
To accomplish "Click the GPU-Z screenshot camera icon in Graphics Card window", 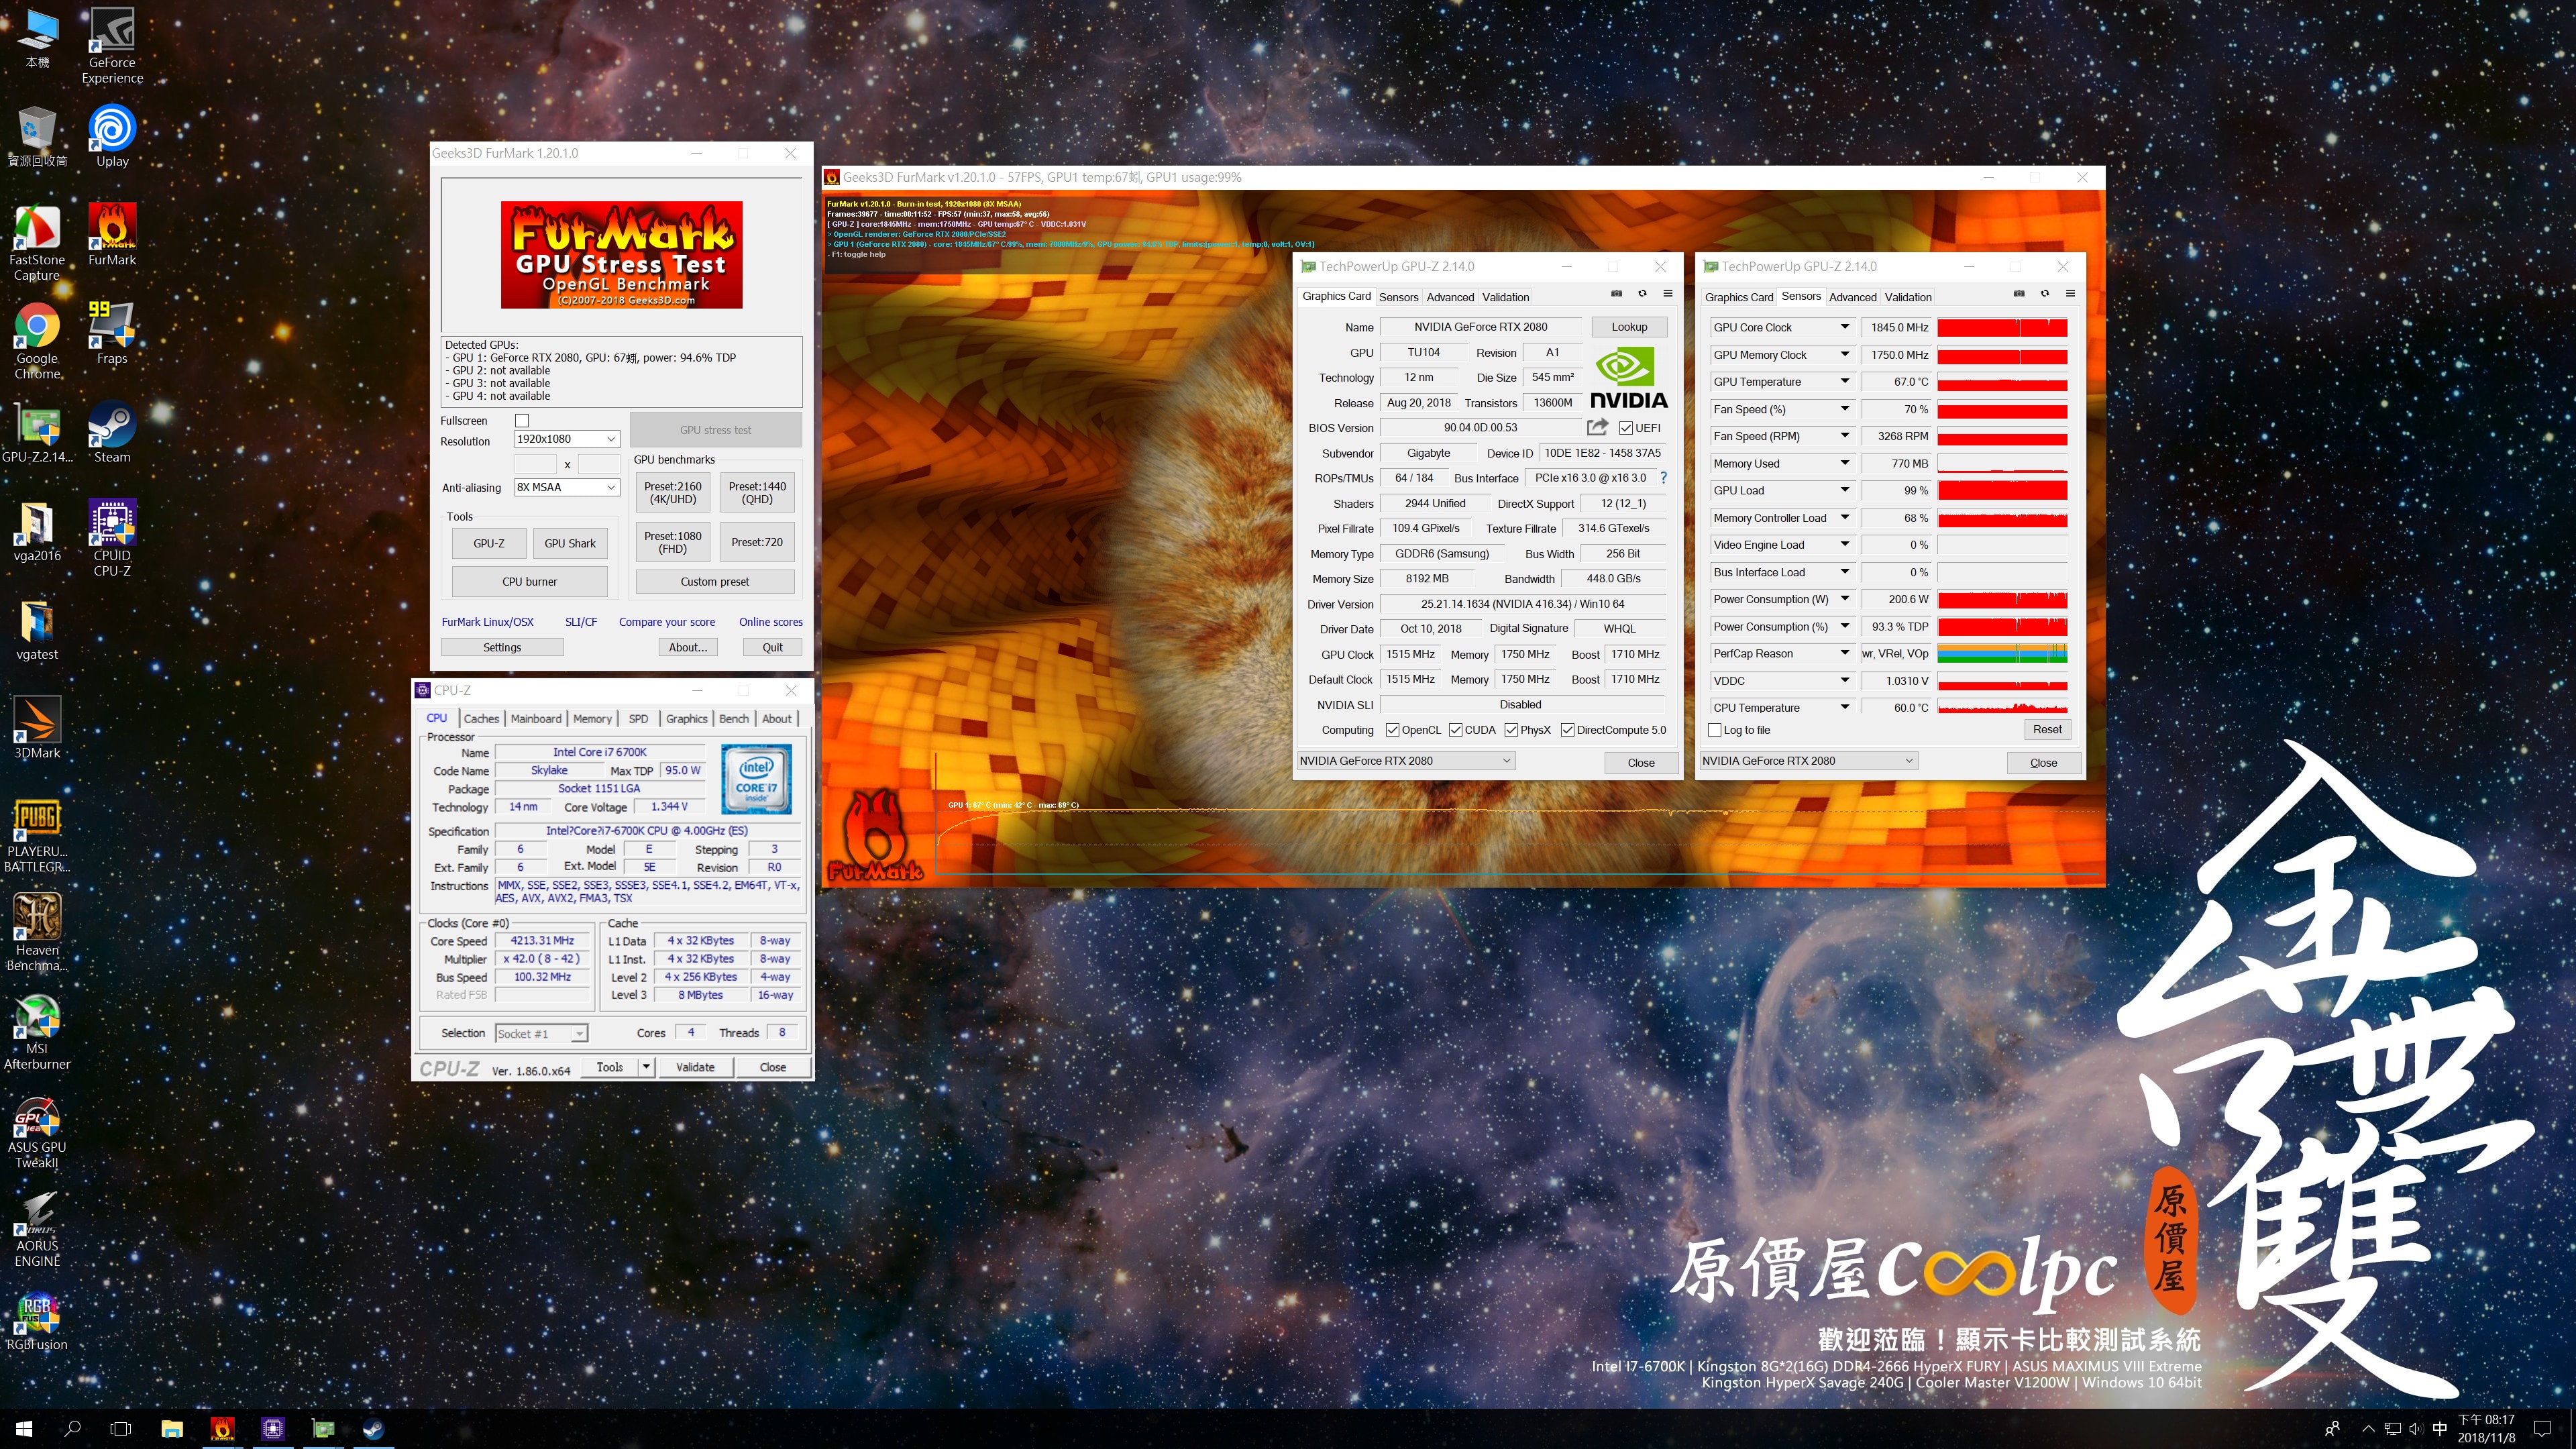I will click(x=1616, y=294).
